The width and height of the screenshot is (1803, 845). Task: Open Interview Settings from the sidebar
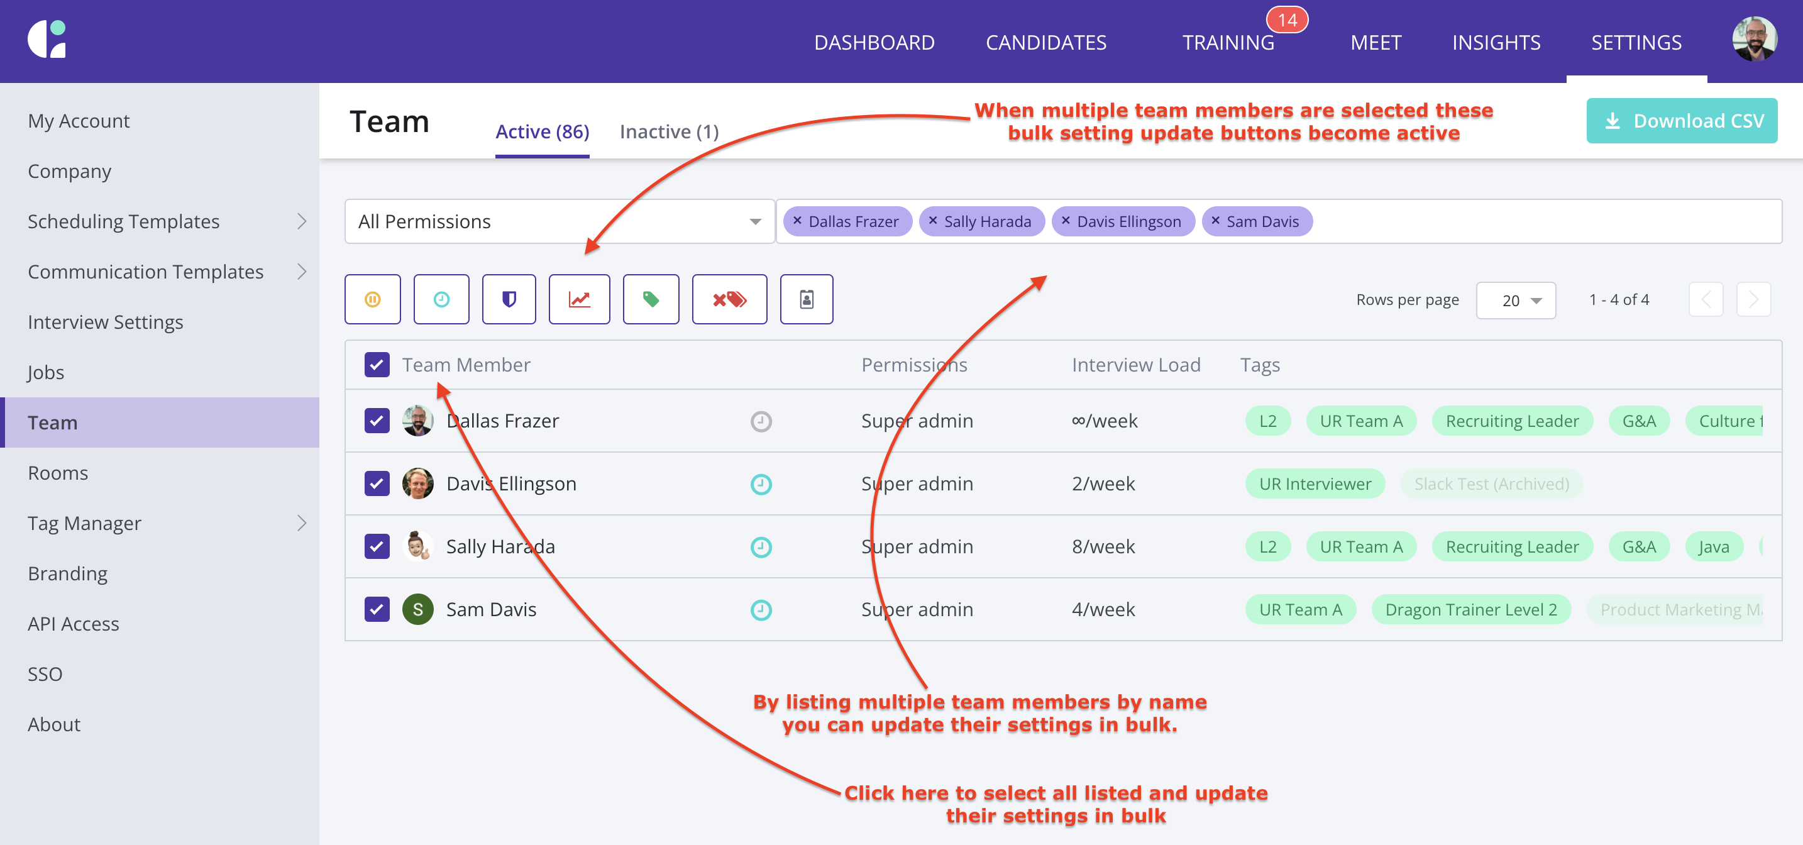(105, 322)
